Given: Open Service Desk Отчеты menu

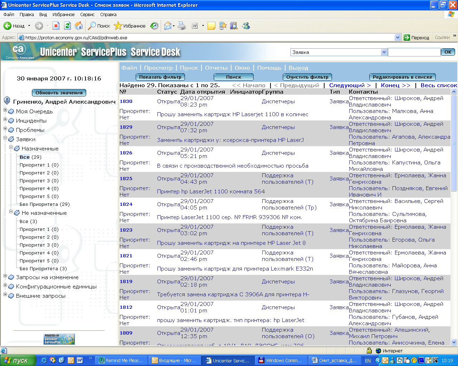Looking at the screenshot, I should [216, 68].
